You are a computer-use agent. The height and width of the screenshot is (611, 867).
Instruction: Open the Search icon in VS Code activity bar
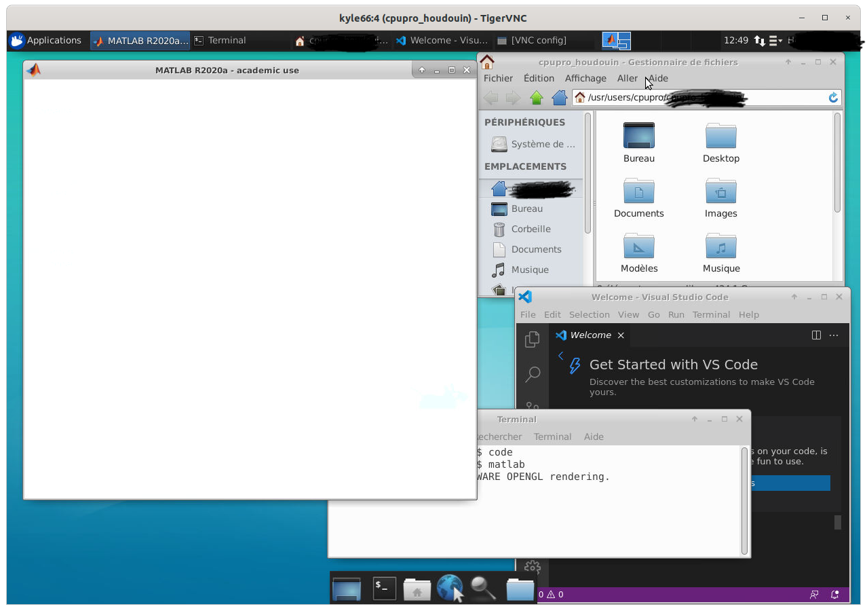(533, 373)
